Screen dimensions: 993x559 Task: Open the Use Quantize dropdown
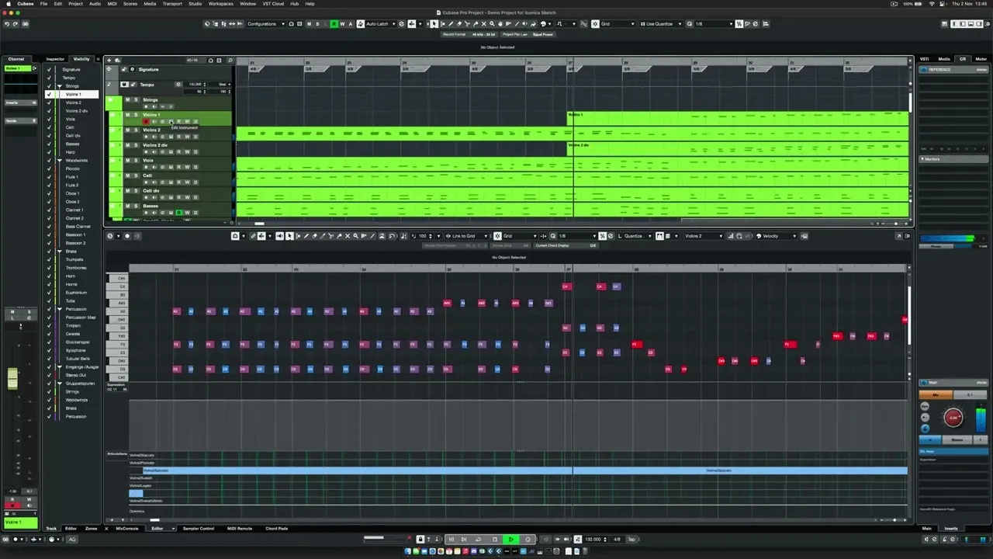click(x=662, y=24)
